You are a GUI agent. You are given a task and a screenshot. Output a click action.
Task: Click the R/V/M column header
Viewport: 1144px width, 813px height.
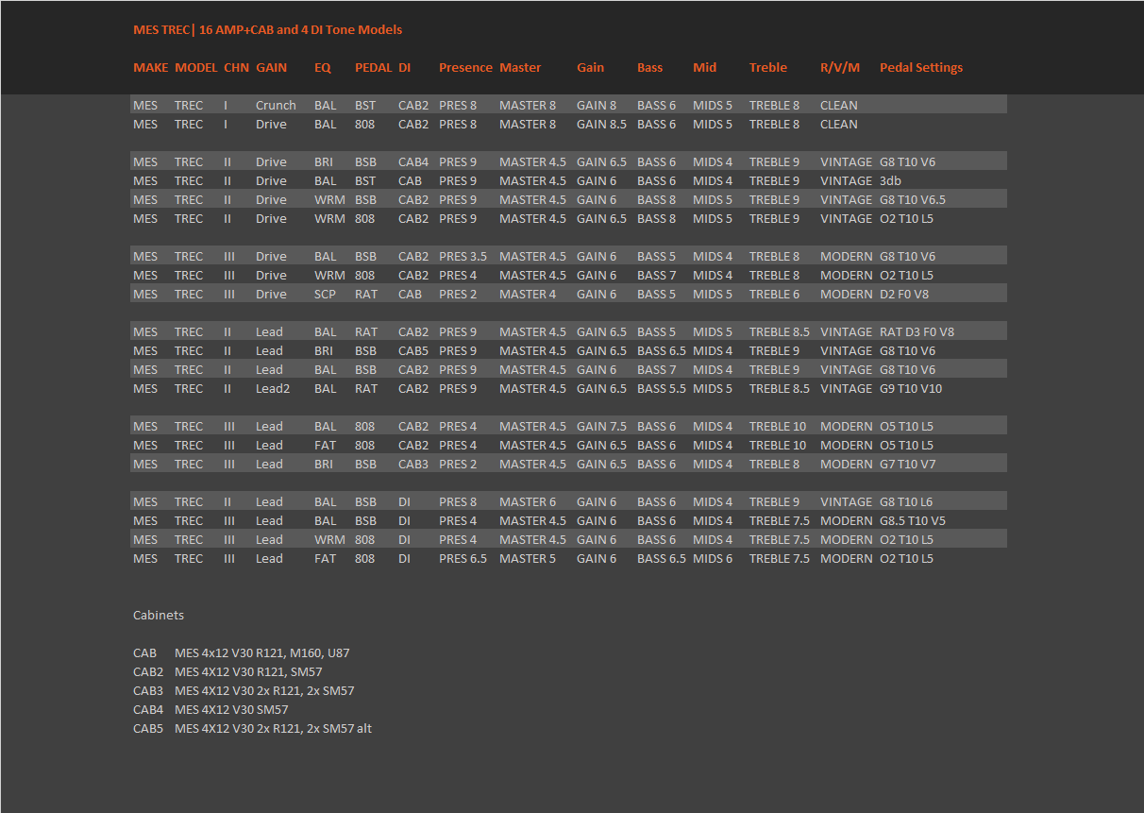coord(840,67)
